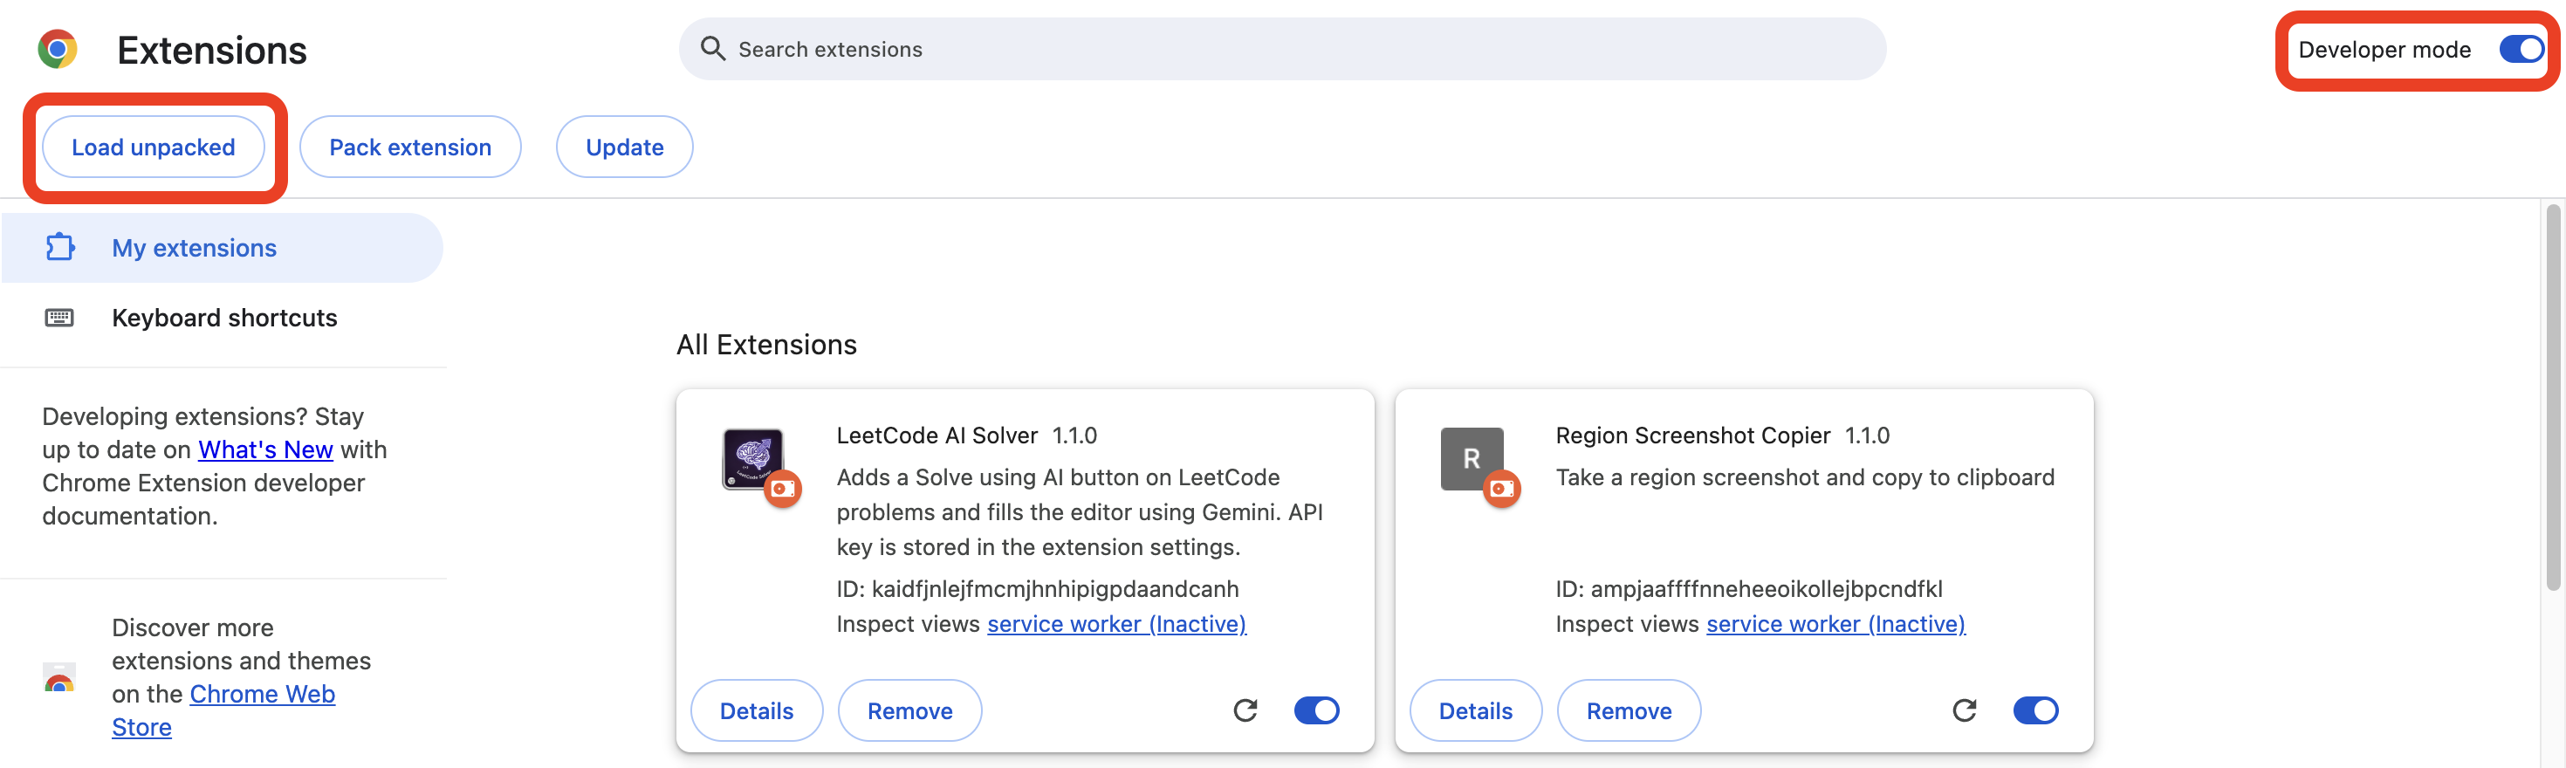Click the Load unpacked button
This screenshot has height=768, width=2566.
coord(154,147)
